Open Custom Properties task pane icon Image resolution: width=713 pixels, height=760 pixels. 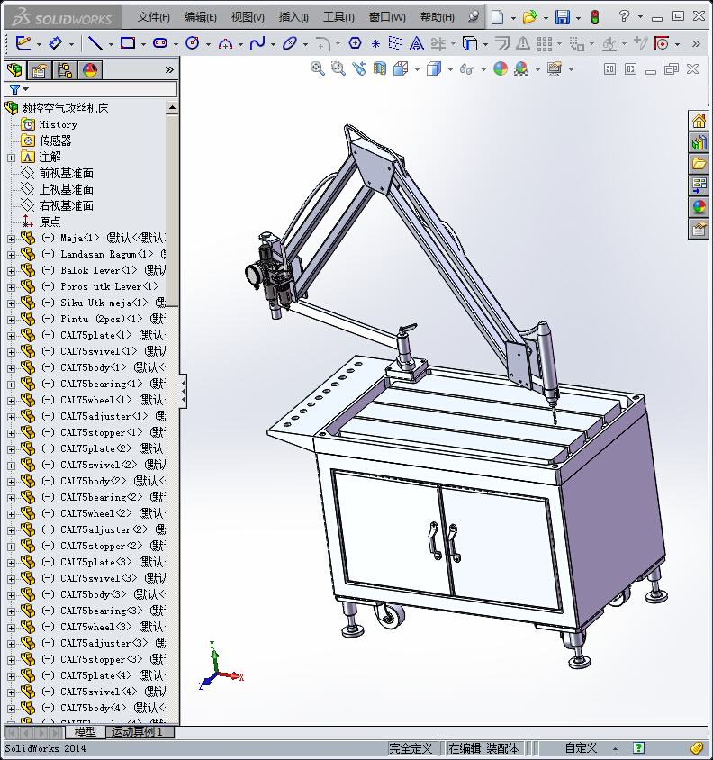tap(699, 229)
